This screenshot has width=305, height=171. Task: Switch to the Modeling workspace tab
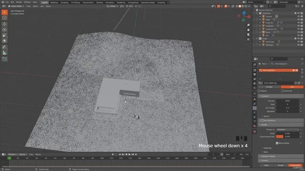[x=54, y=2]
